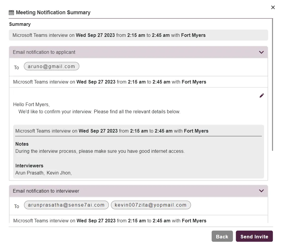Screen dimensions: 282x250
Task: Click interviewer name 'Arun Prasath,'
Action: pyautogui.click(x=30, y=173)
